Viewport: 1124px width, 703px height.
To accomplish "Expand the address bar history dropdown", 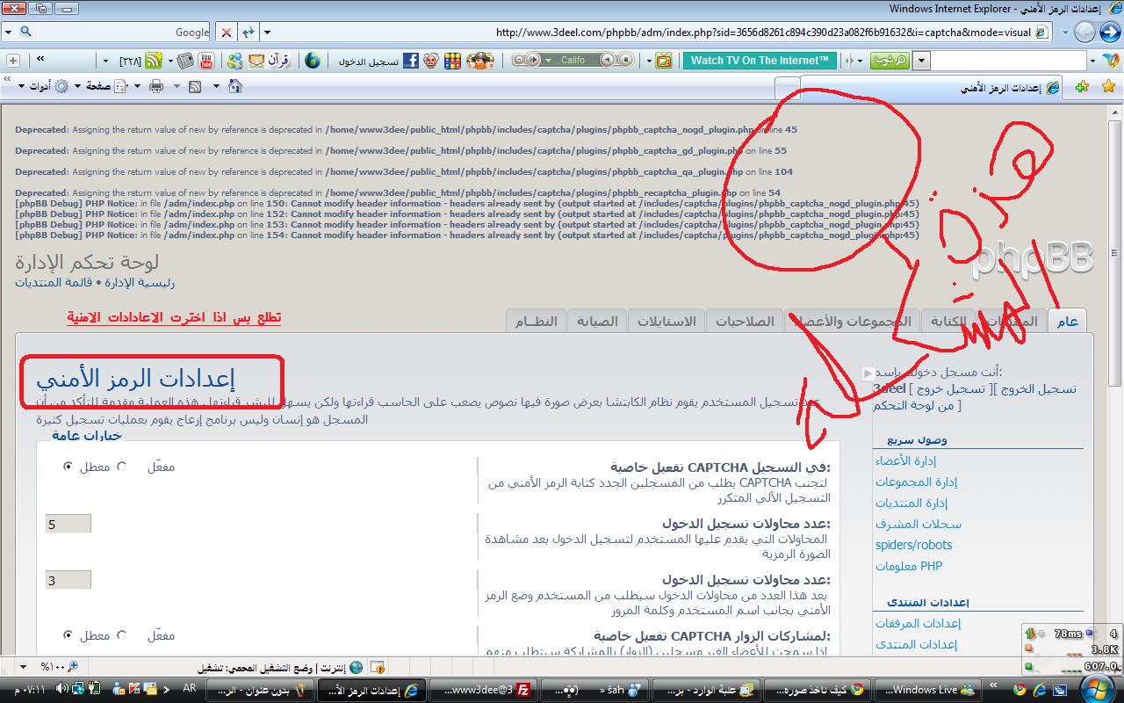I will 268,33.
